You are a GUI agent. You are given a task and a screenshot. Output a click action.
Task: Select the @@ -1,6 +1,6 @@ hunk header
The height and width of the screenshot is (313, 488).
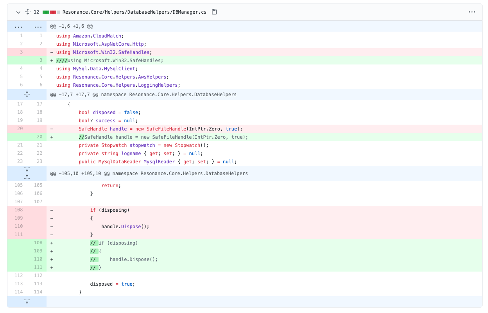(x=72, y=26)
